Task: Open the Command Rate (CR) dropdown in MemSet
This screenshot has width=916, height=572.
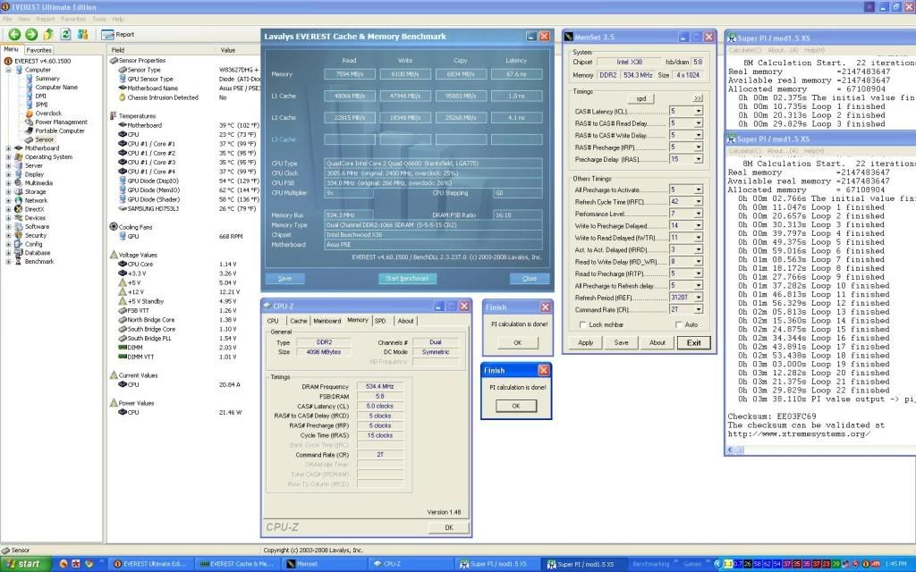Action: pyautogui.click(x=698, y=309)
